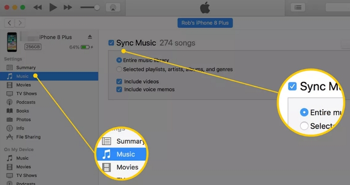
Task: Click the battery level indicator
Action: pos(85,47)
